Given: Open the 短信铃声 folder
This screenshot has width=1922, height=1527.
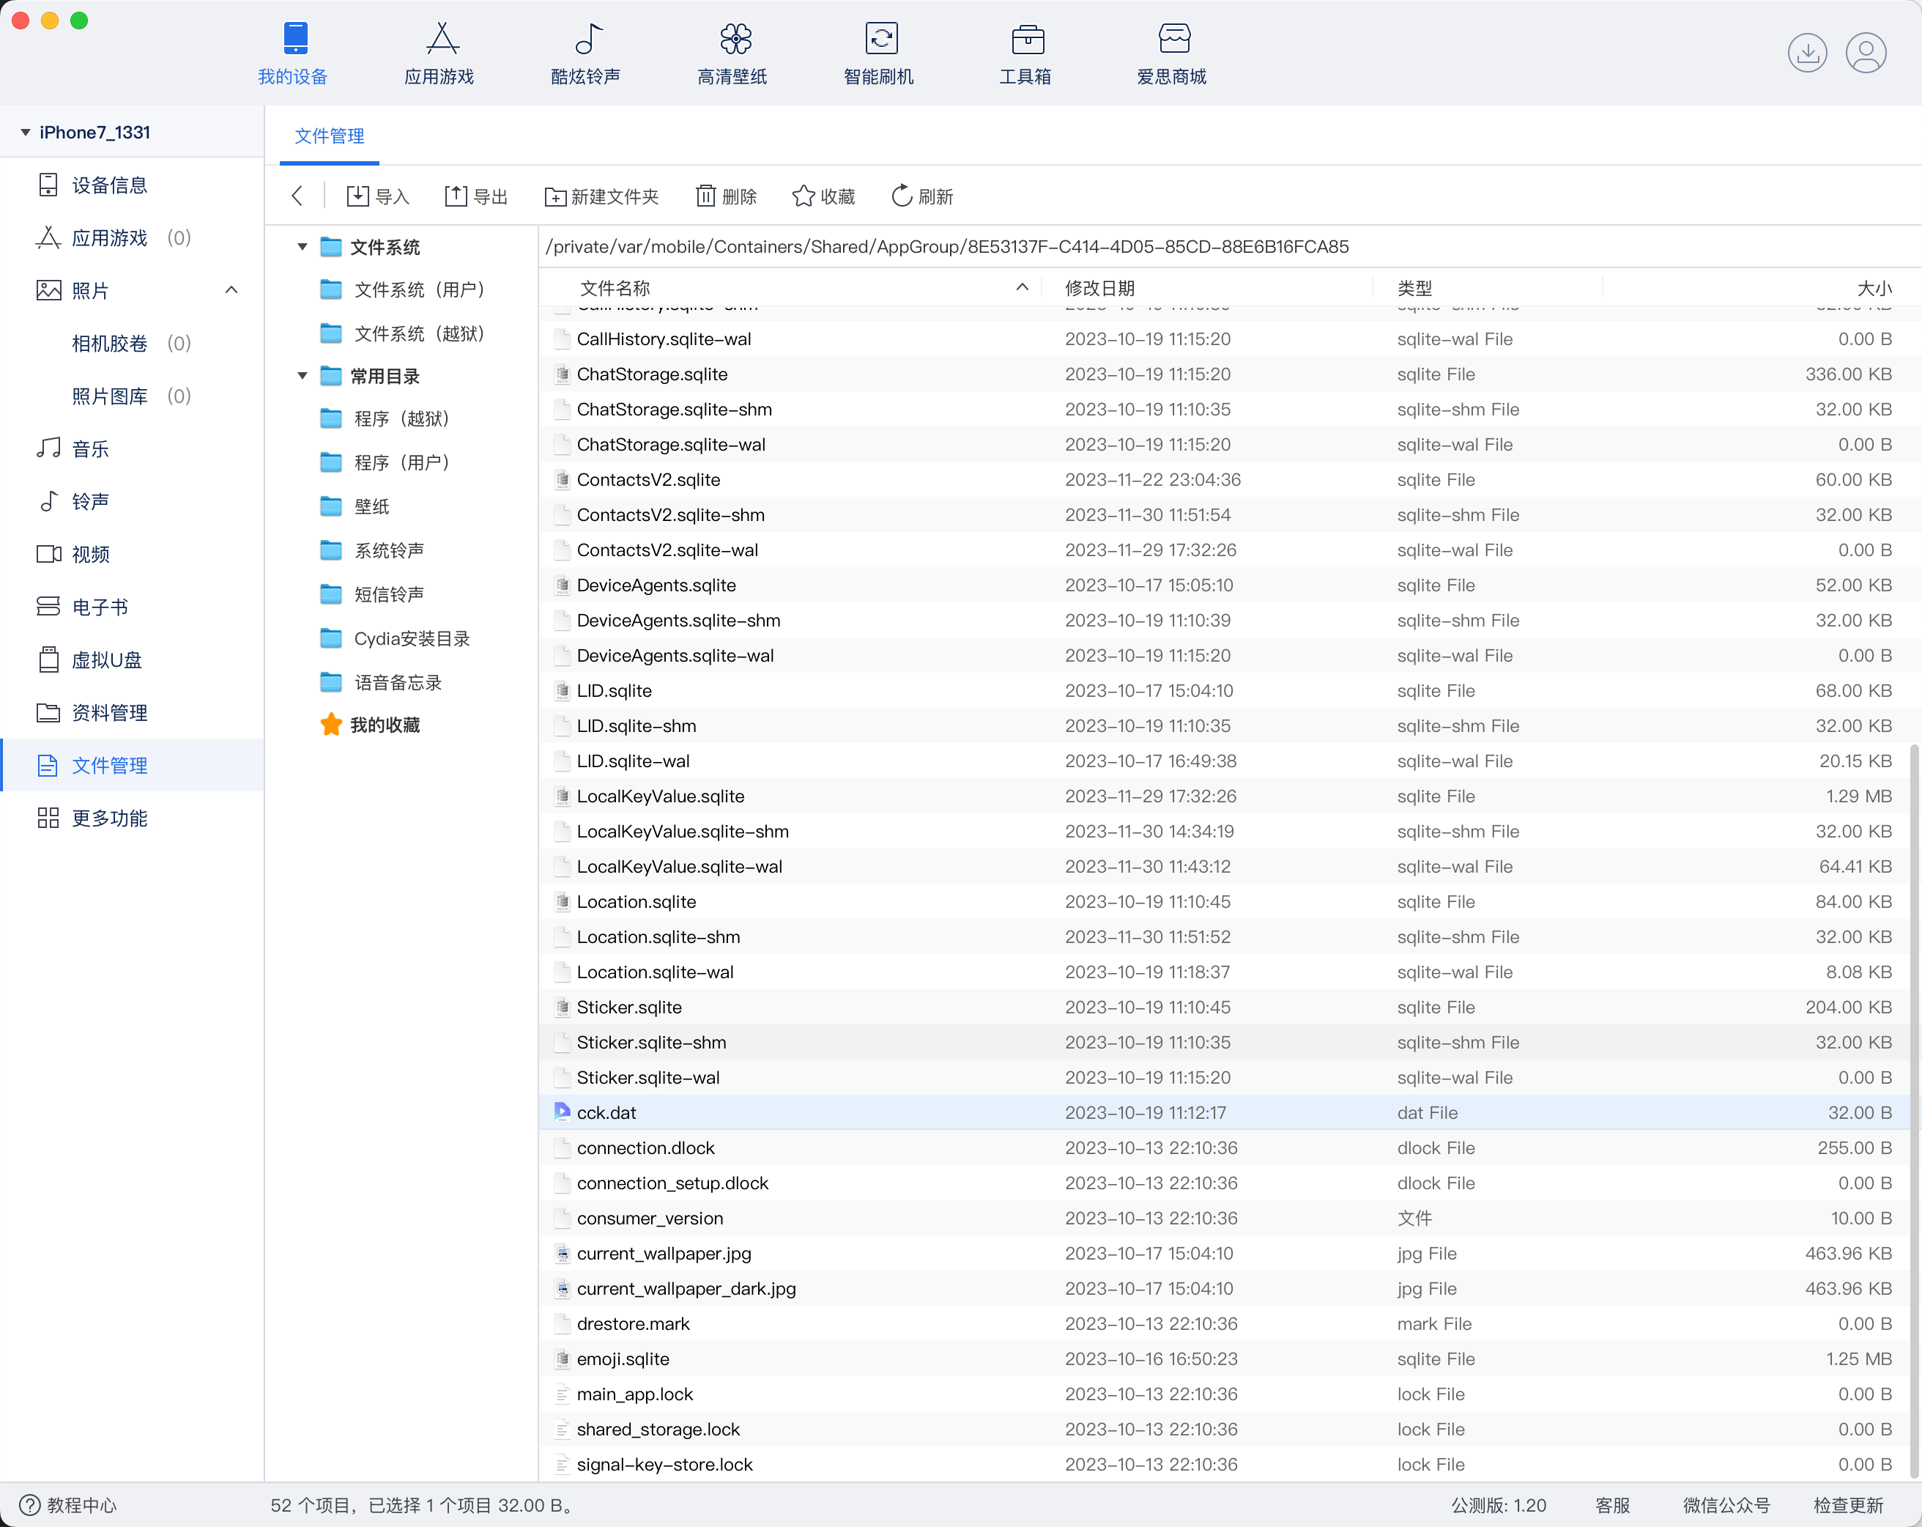Looking at the screenshot, I should pyautogui.click(x=373, y=594).
